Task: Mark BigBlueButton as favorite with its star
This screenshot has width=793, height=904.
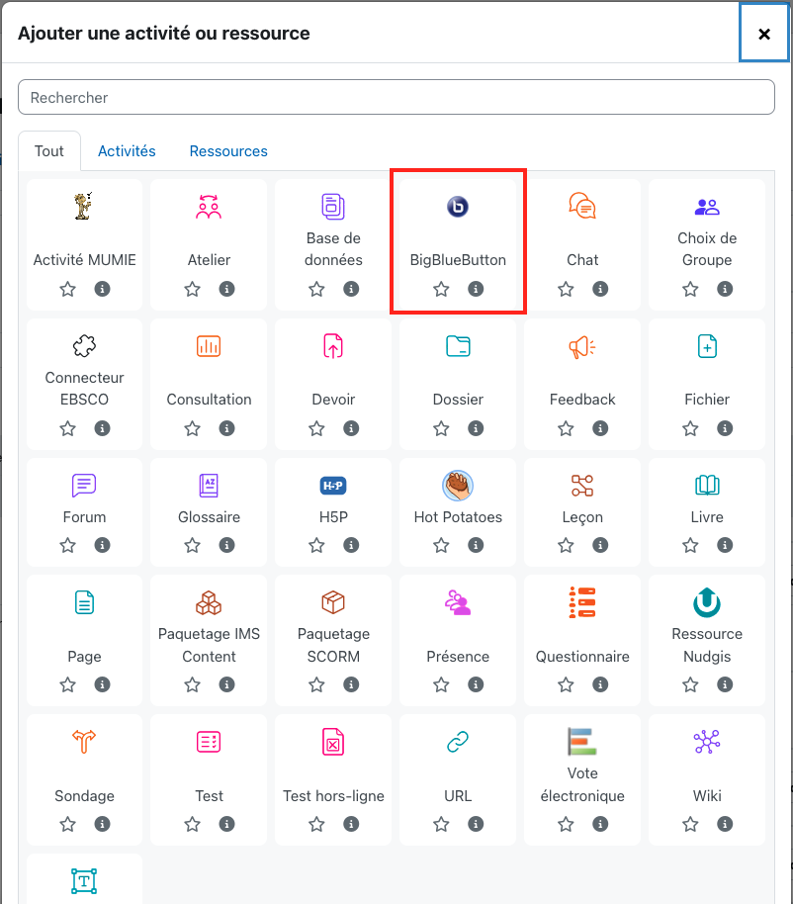Action: [x=441, y=289]
